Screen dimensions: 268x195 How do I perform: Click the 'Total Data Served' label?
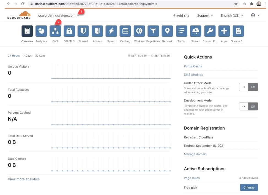20,136
